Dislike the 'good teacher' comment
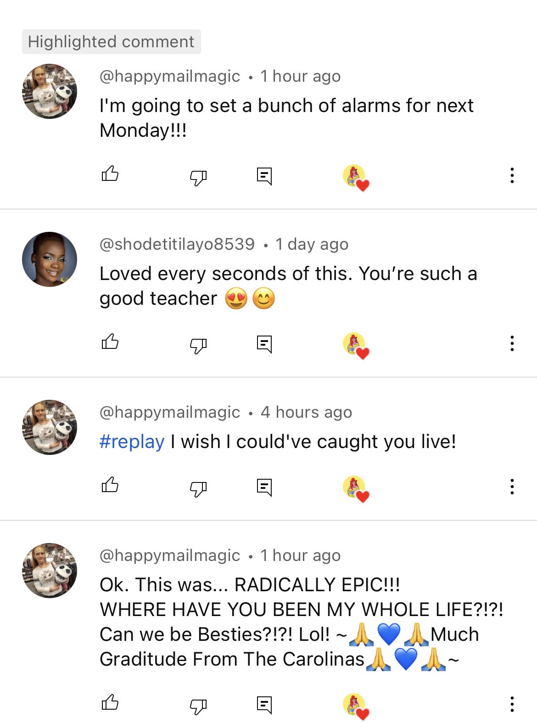The width and height of the screenshot is (537, 723). 198,345
